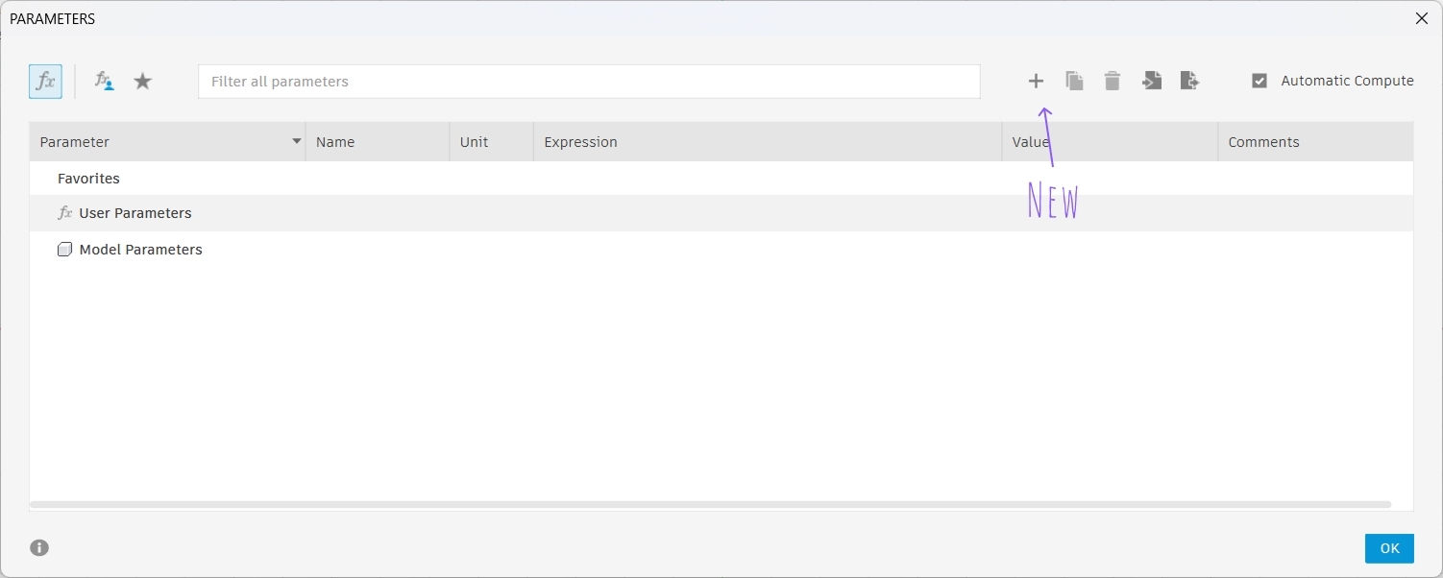The width and height of the screenshot is (1443, 578).
Task: Click the copy parameter icon
Action: [1074, 82]
